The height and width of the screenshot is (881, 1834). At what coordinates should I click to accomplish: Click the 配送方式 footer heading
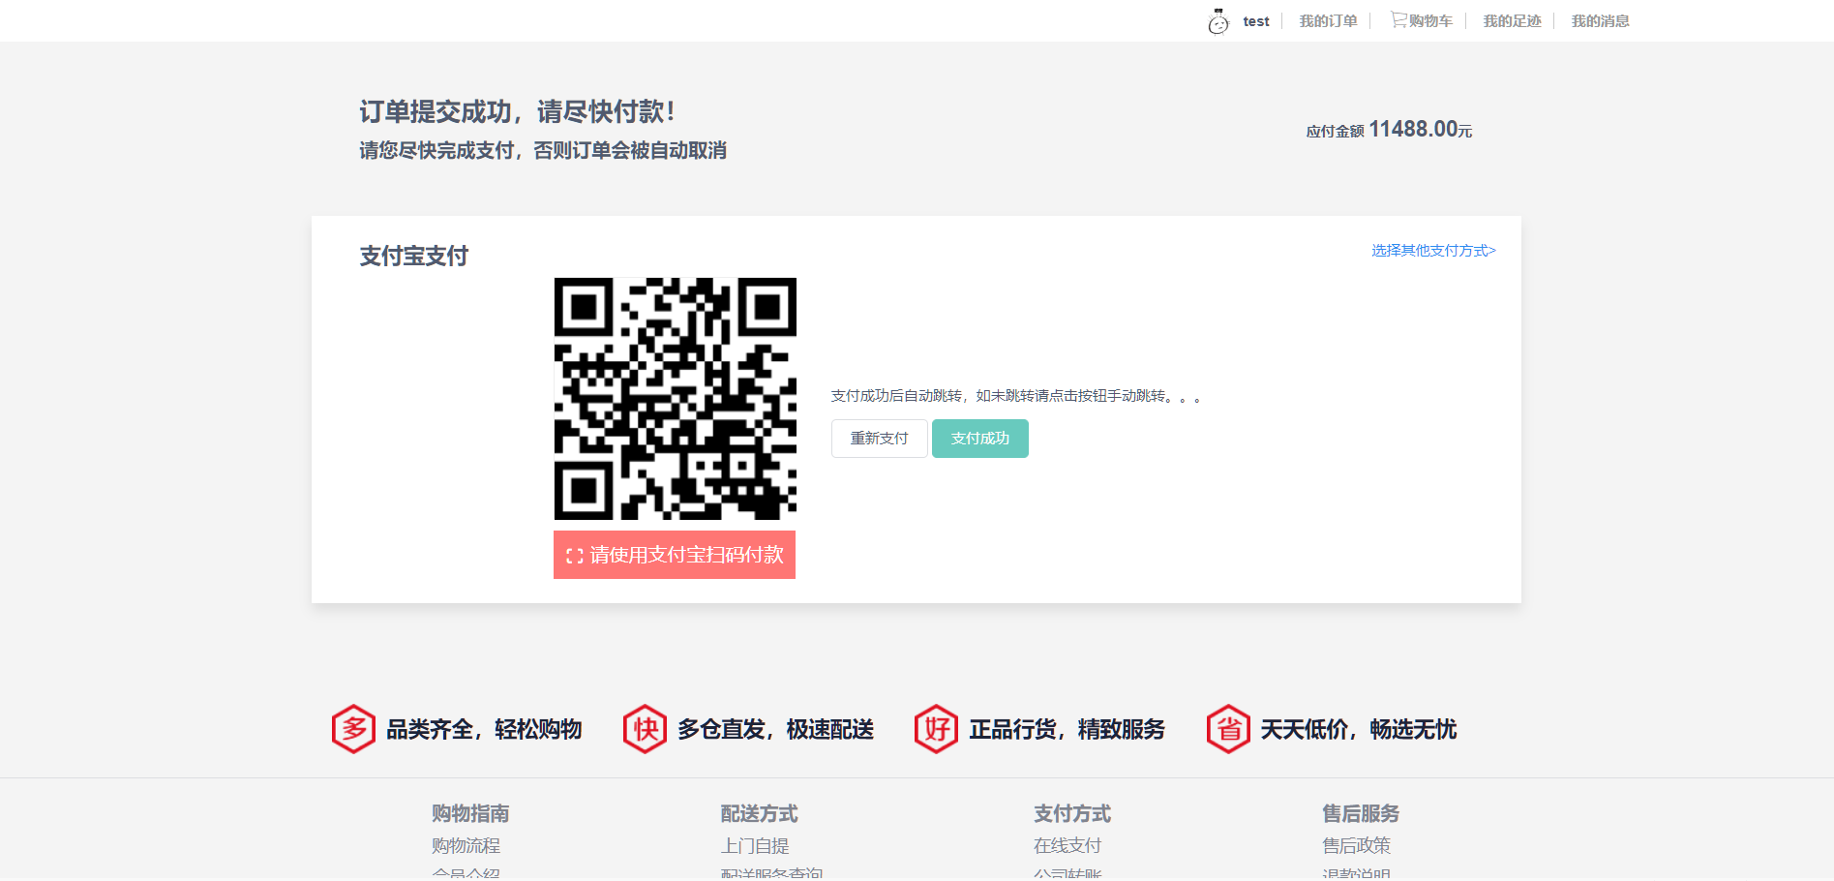coord(760,813)
